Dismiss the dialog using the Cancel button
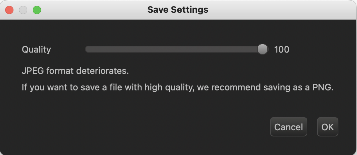Viewport: 357px width, 155px height. pos(288,127)
